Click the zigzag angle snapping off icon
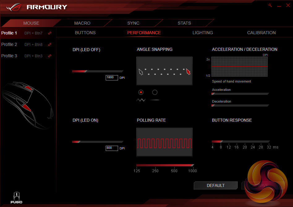 (141, 100)
